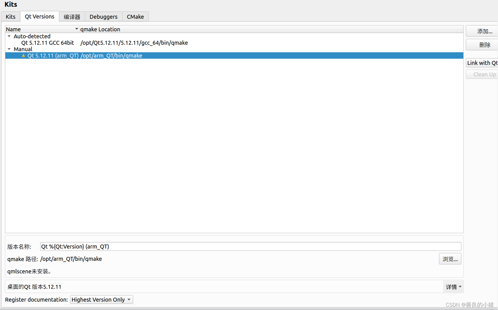Collapse the Auto-detected tree group
498x310 pixels.
pyautogui.click(x=9, y=36)
